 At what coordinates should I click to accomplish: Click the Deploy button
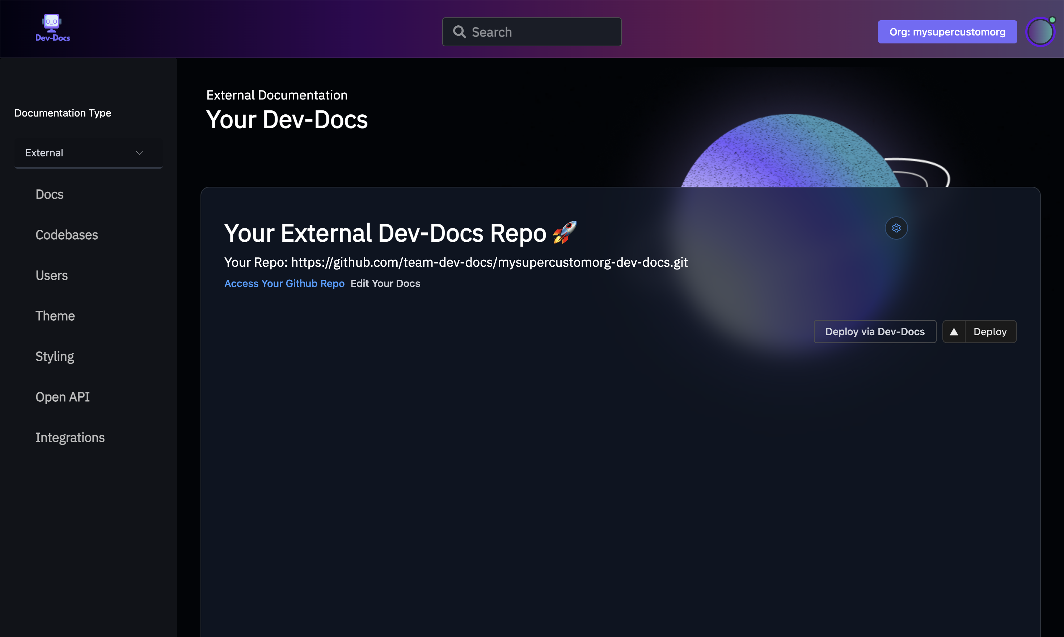[990, 332]
